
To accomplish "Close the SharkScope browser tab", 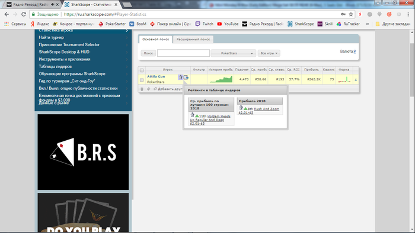I will point(116,5).
